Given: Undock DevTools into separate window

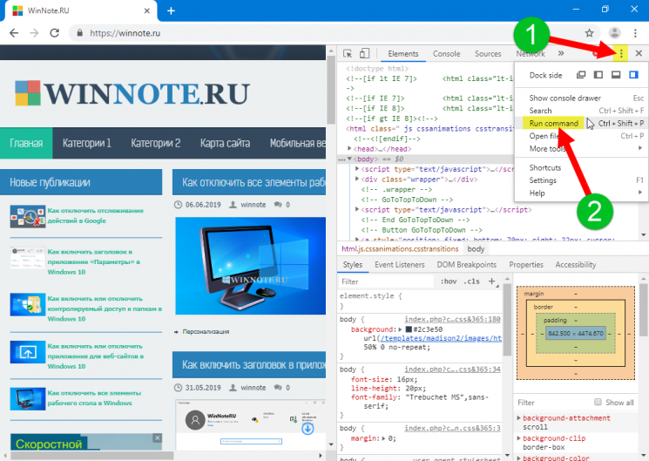Looking at the screenshot, I should [581, 75].
